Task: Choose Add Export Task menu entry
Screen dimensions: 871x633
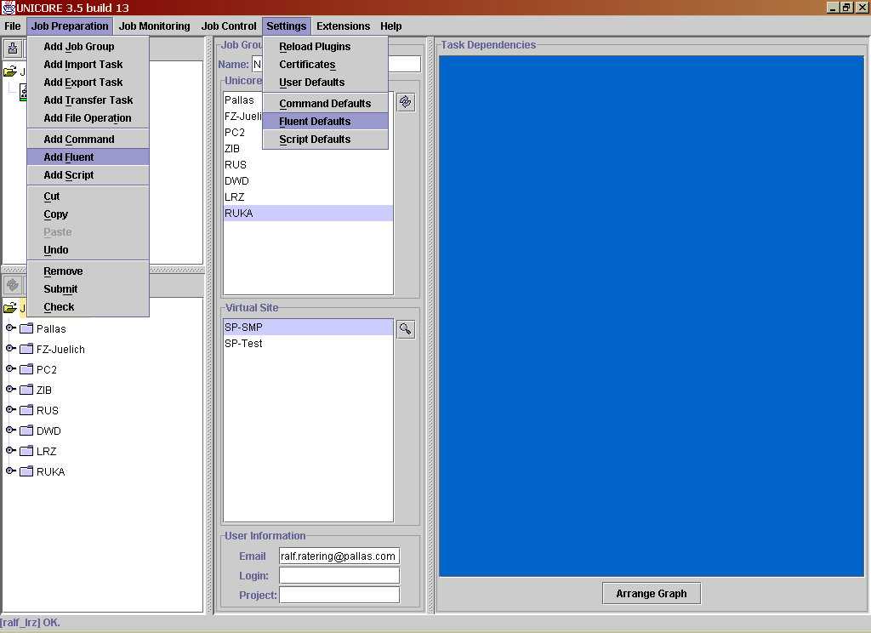Action: click(x=88, y=83)
